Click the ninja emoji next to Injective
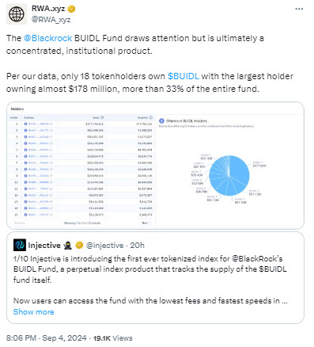 point(68,246)
